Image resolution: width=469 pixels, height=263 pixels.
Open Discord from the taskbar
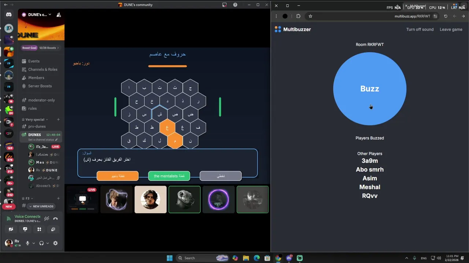click(289, 258)
